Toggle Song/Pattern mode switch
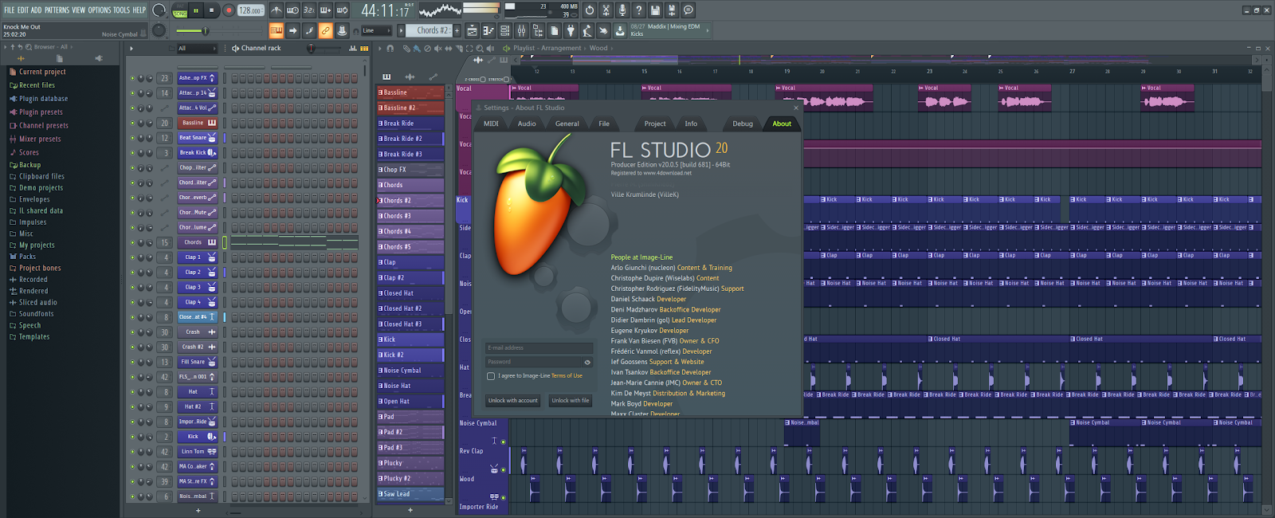The height and width of the screenshot is (518, 1275). click(180, 10)
